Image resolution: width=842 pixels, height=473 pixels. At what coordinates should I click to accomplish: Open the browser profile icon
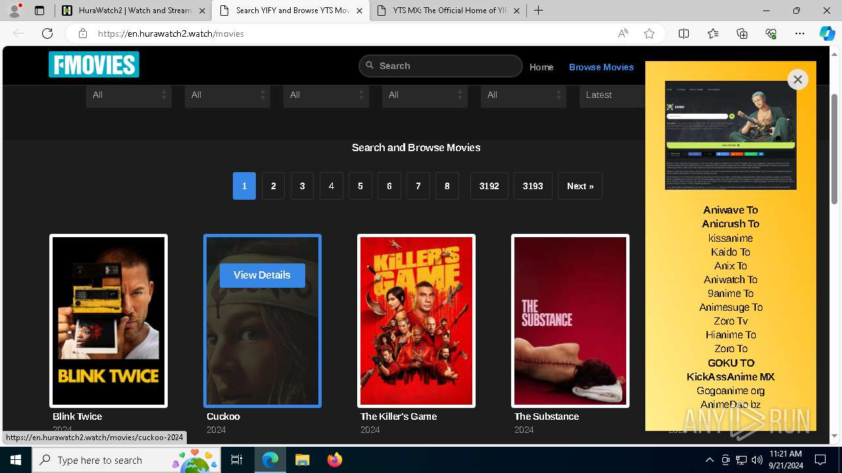pyautogui.click(x=14, y=11)
